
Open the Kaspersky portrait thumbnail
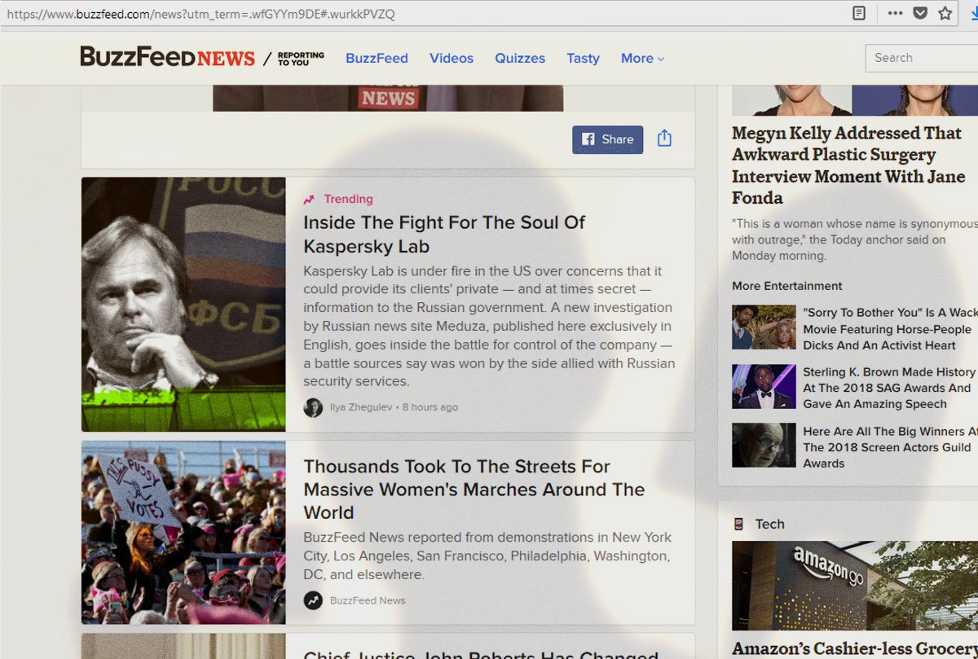coord(183,305)
